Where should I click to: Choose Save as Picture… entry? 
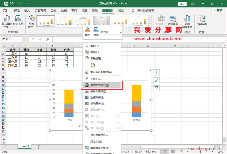(101, 135)
